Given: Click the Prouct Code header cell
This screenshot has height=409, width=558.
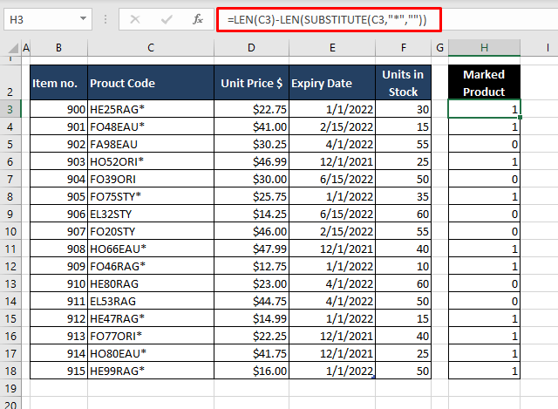Looking at the screenshot, I should click(x=151, y=83).
